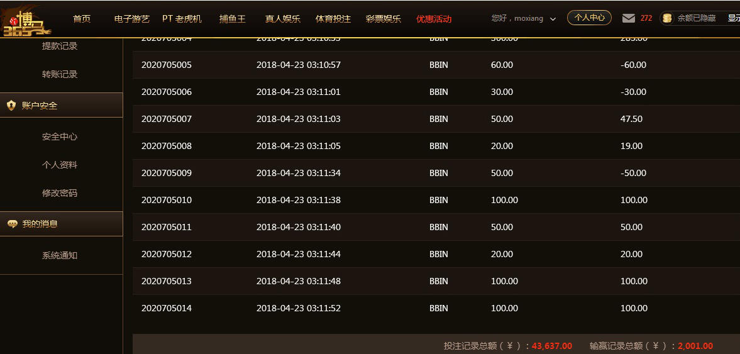The image size is (740, 354).
Task: Show the hidden balance with 显示
Action: [x=733, y=18]
